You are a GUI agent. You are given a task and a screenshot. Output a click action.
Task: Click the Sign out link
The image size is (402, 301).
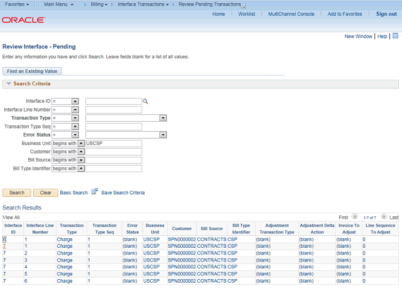[x=386, y=14]
